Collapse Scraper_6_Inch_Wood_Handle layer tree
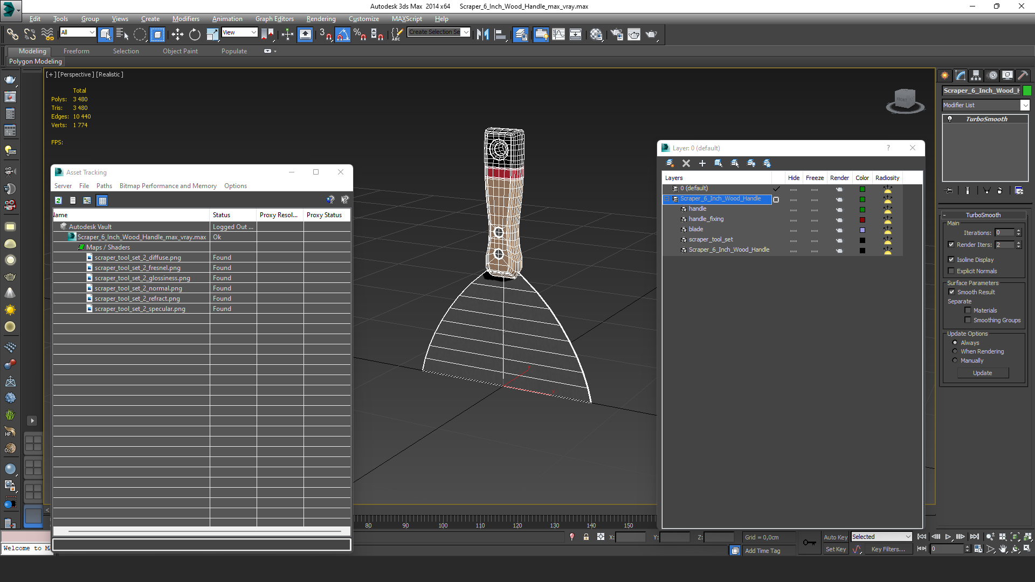 [667, 199]
